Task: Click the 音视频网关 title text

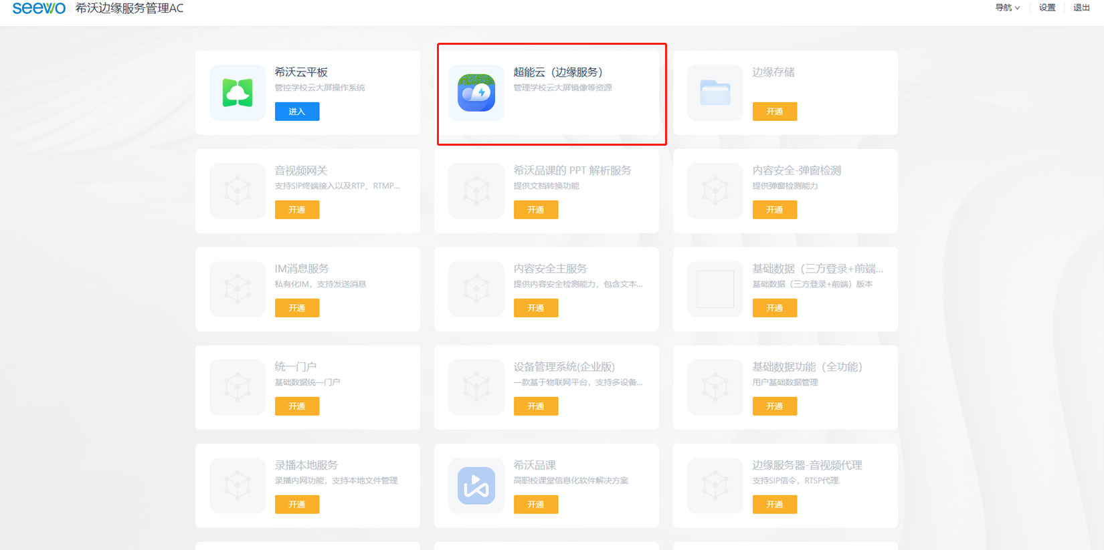Action: [x=301, y=170]
